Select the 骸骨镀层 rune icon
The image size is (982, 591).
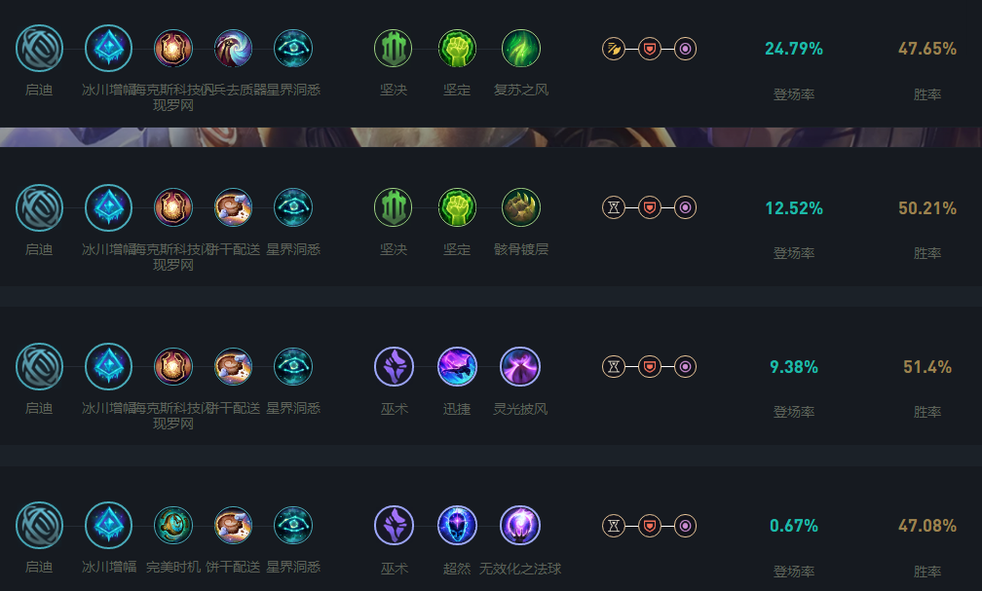pyautogui.click(x=521, y=206)
